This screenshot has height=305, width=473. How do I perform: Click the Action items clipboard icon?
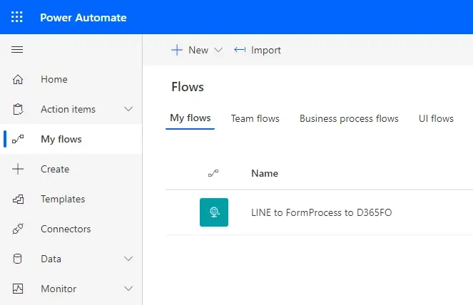click(x=18, y=109)
